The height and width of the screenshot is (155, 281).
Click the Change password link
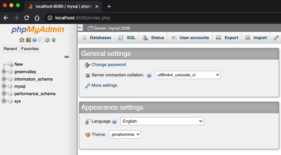click(109, 65)
